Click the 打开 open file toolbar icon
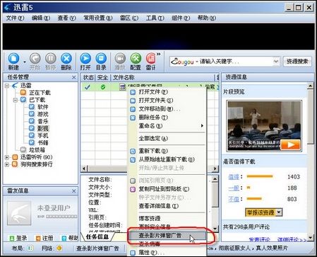This screenshot has width=317, height=257. pyautogui.click(x=85, y=62)
